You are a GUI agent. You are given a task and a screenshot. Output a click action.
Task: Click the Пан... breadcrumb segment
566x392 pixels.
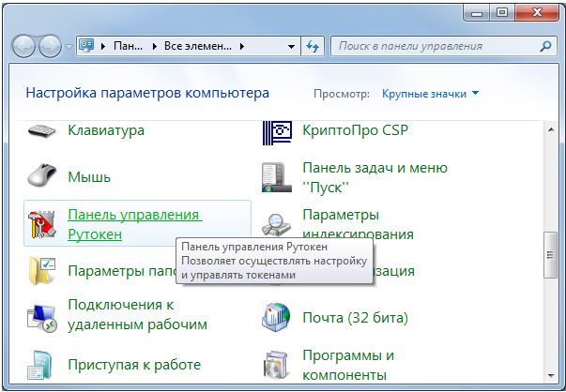tap(129, 46)
